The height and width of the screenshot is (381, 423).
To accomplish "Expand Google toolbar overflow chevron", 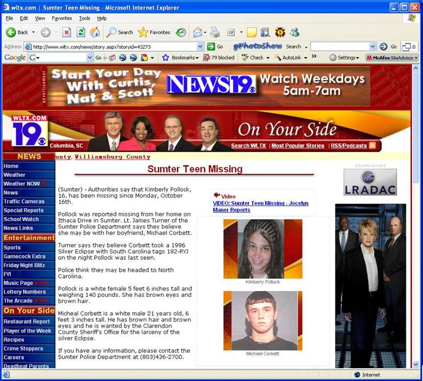I will [314, 56].
